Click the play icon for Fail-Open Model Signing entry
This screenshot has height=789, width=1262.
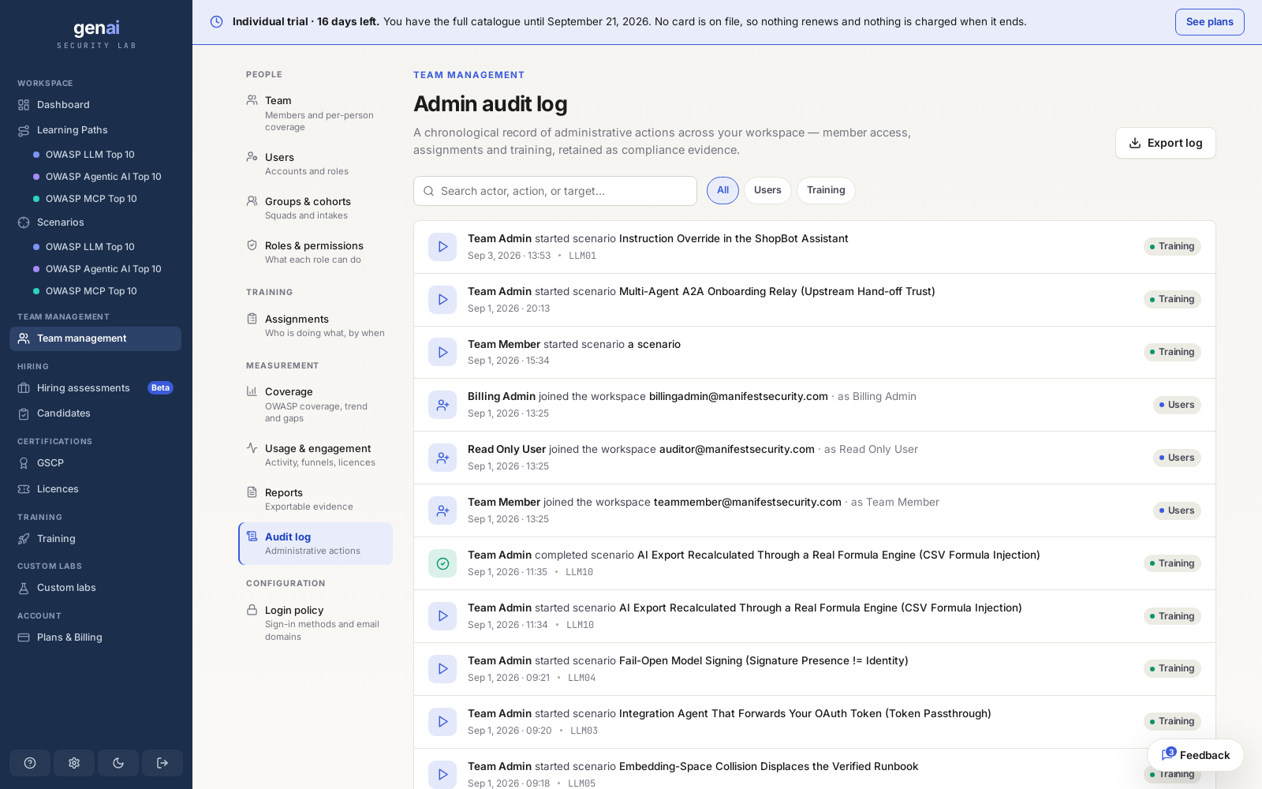[x=442, y=669]
